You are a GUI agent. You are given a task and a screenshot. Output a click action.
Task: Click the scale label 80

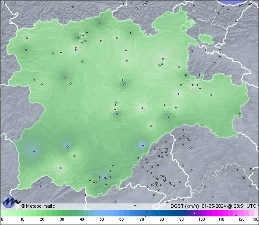[x=161, y=219]
